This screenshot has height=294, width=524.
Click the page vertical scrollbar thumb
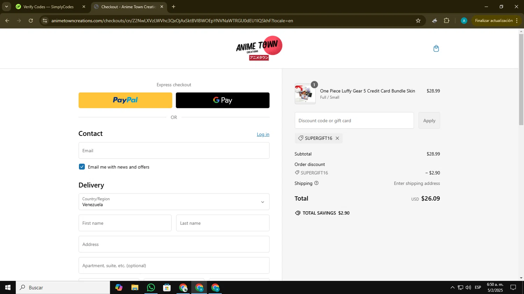pyautogui.click(x=521, y=80)
